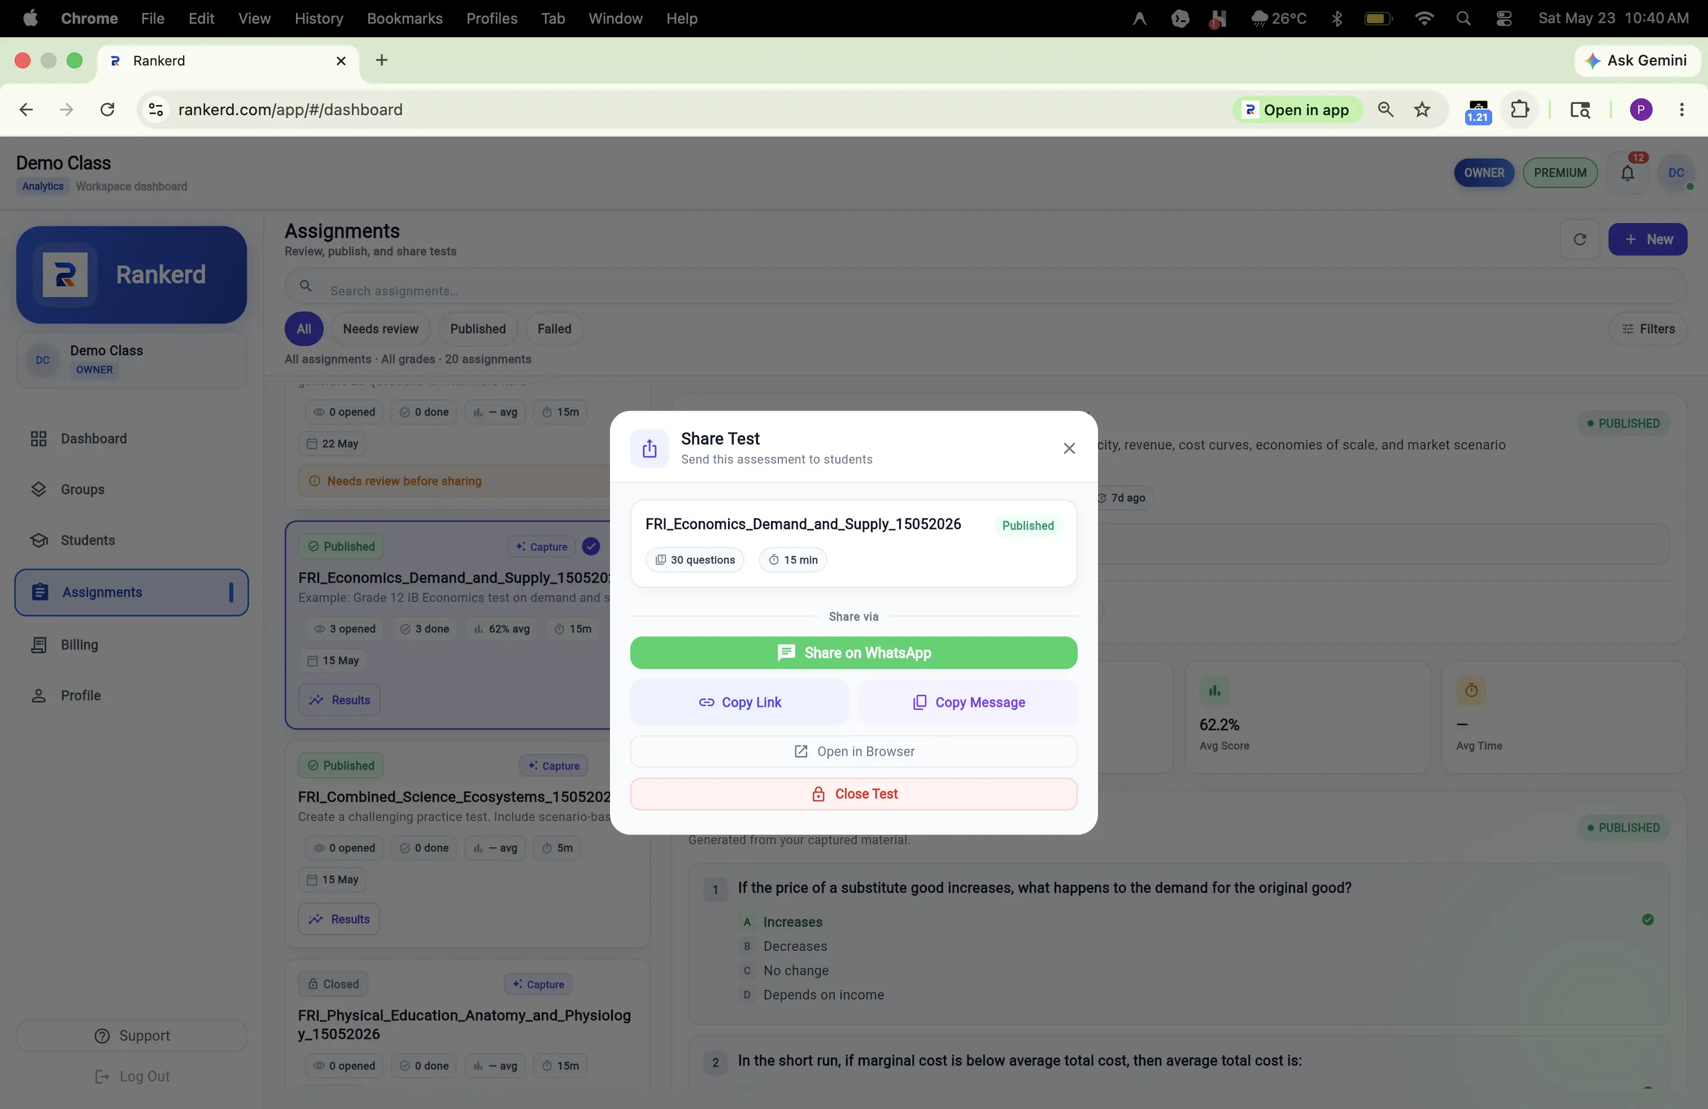Bookmark this page with the star icon
This screenshot has height=1109, width=1708.
pos(1422,110)
